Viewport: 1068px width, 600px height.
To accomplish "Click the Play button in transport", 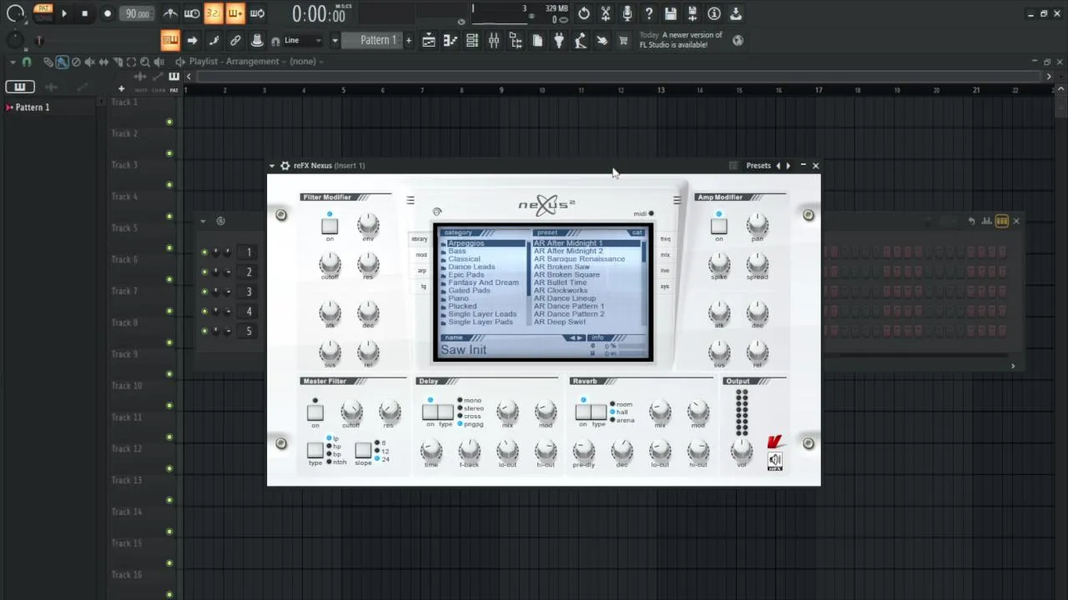I will [x=64, y=13].
